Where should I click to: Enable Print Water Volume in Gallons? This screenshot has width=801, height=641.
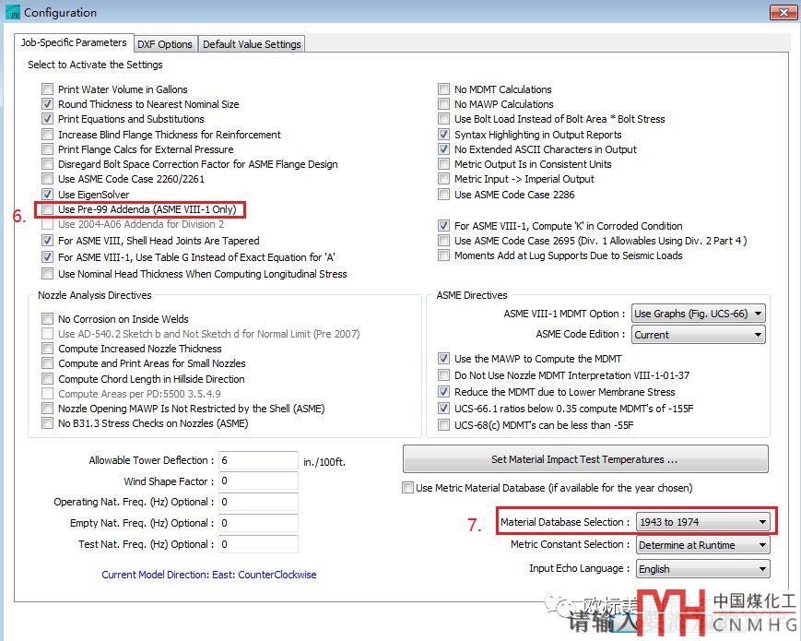[48, 89]
